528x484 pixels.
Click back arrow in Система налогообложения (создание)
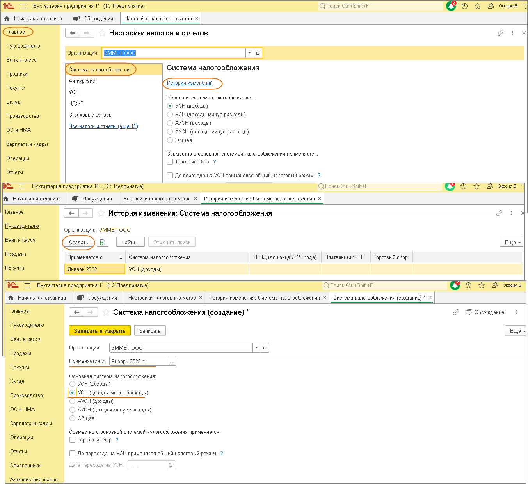pos(76,312)
